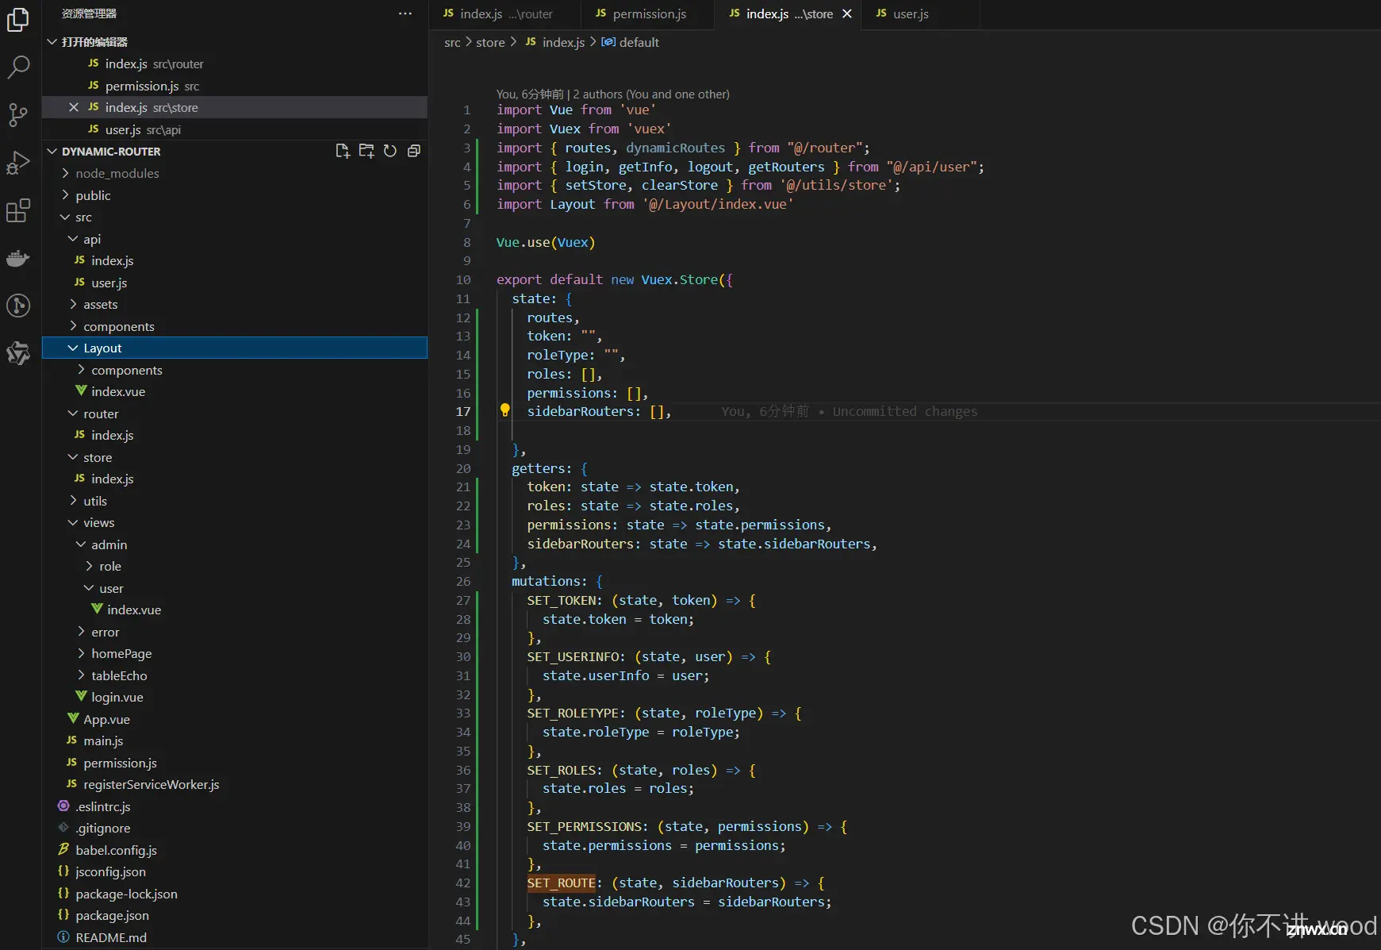Open the Docker view in activity bar
Screen dimensions: 1381x950
click(x=18, y=258)
